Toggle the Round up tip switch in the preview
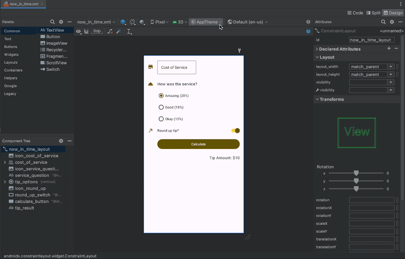This screenshot has height=259, width=405. [235, 131]
